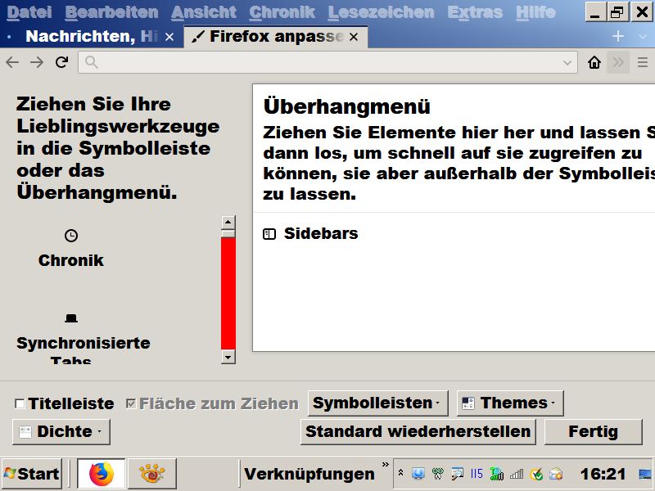Open the Datei menu
655x491 pixels.
coord(29,12)
